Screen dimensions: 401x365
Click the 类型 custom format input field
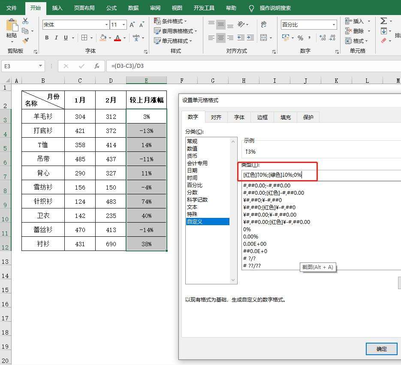[322, 175]
